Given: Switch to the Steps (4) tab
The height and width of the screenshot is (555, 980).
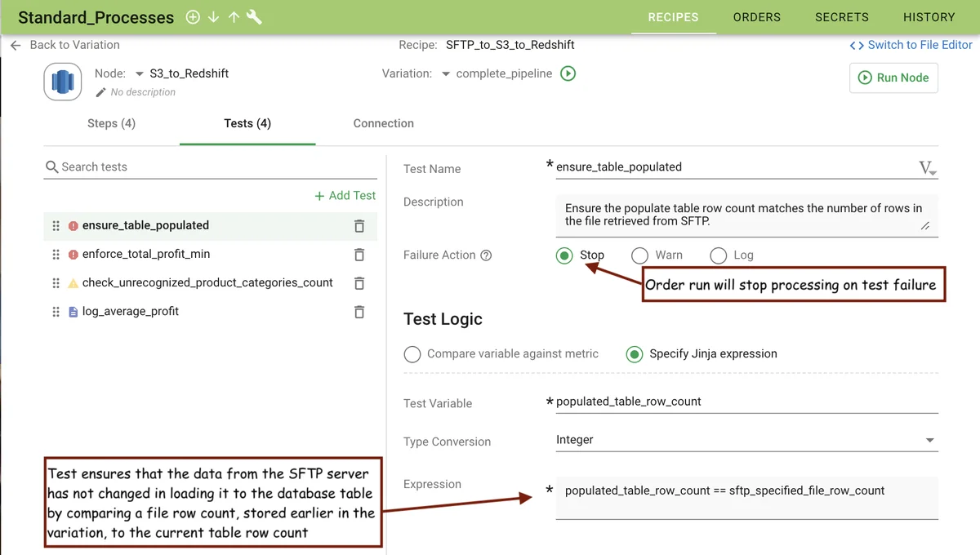Looking at the screenshot, I should click(111, 123).
